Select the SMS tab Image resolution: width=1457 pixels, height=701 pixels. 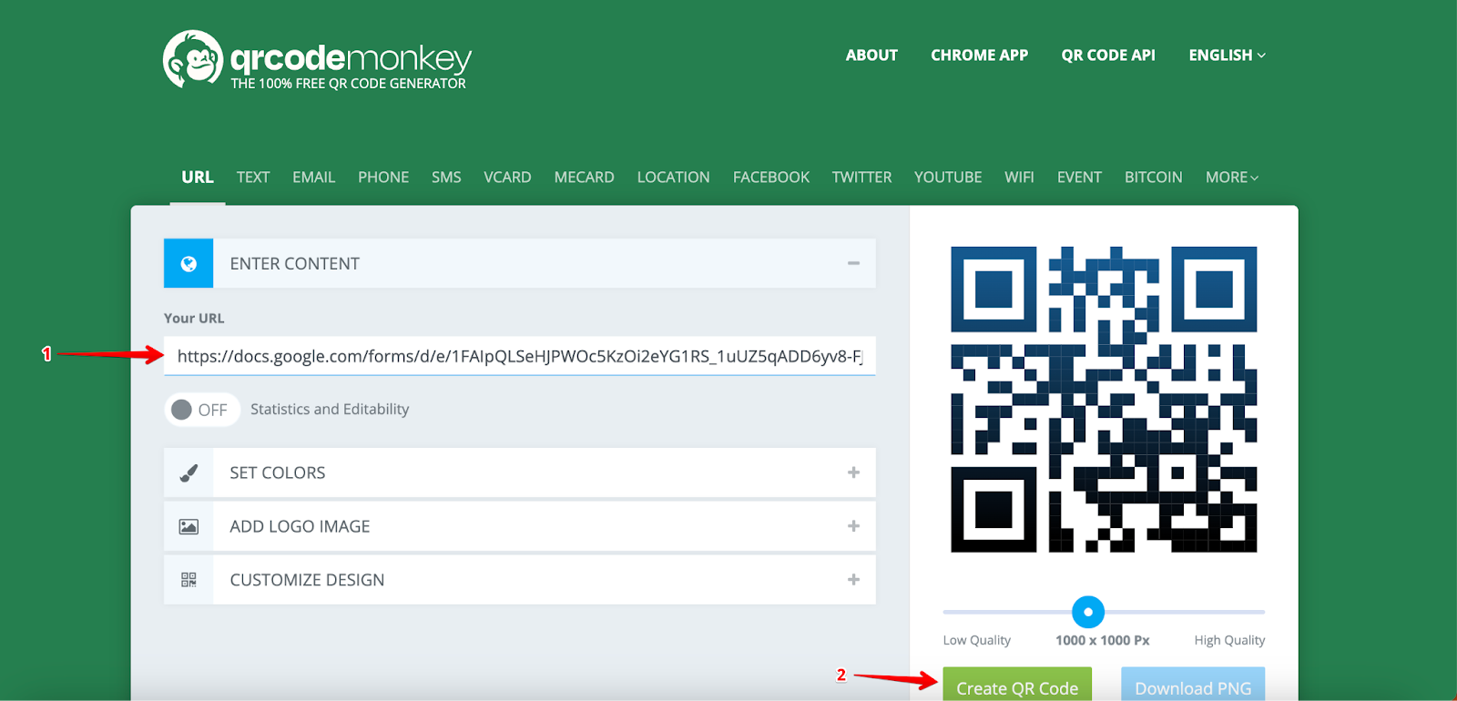(446, 178)
